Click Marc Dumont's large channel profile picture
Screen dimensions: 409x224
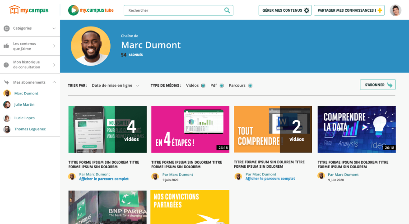pyautogui.click(x=91, y=46)
